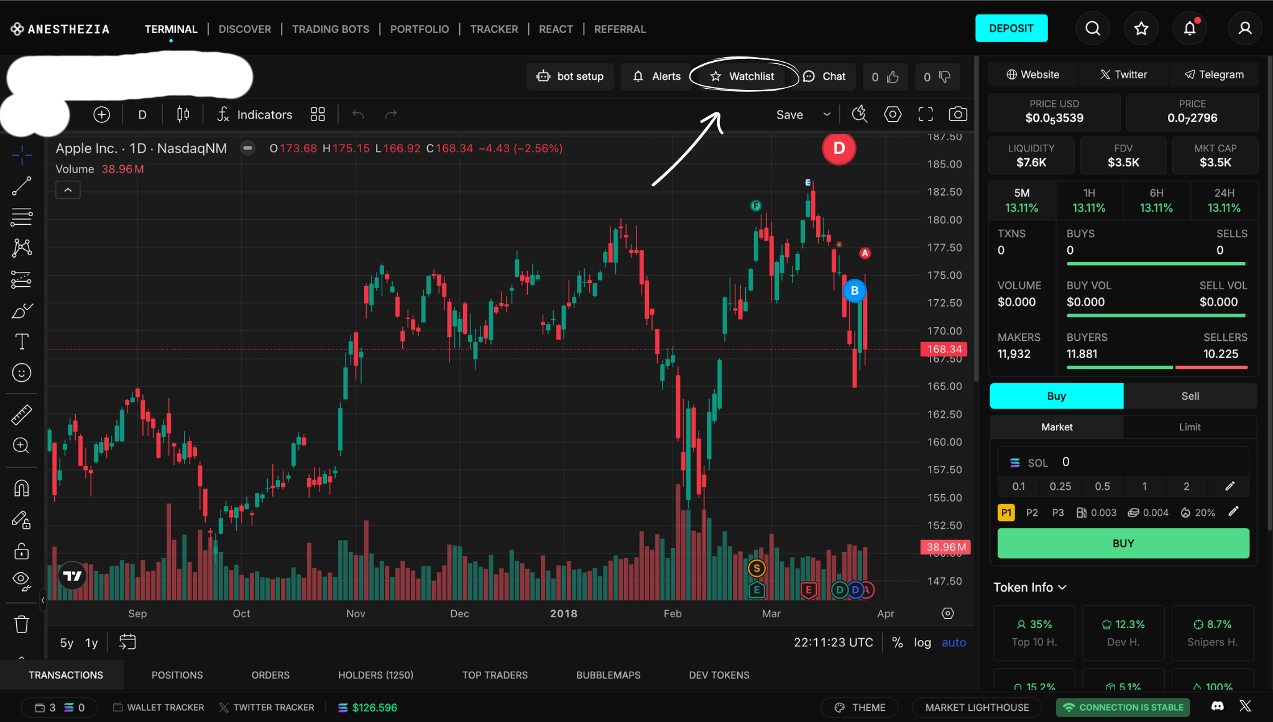Toggle hide all drawings eye icon

pos(21,580)
